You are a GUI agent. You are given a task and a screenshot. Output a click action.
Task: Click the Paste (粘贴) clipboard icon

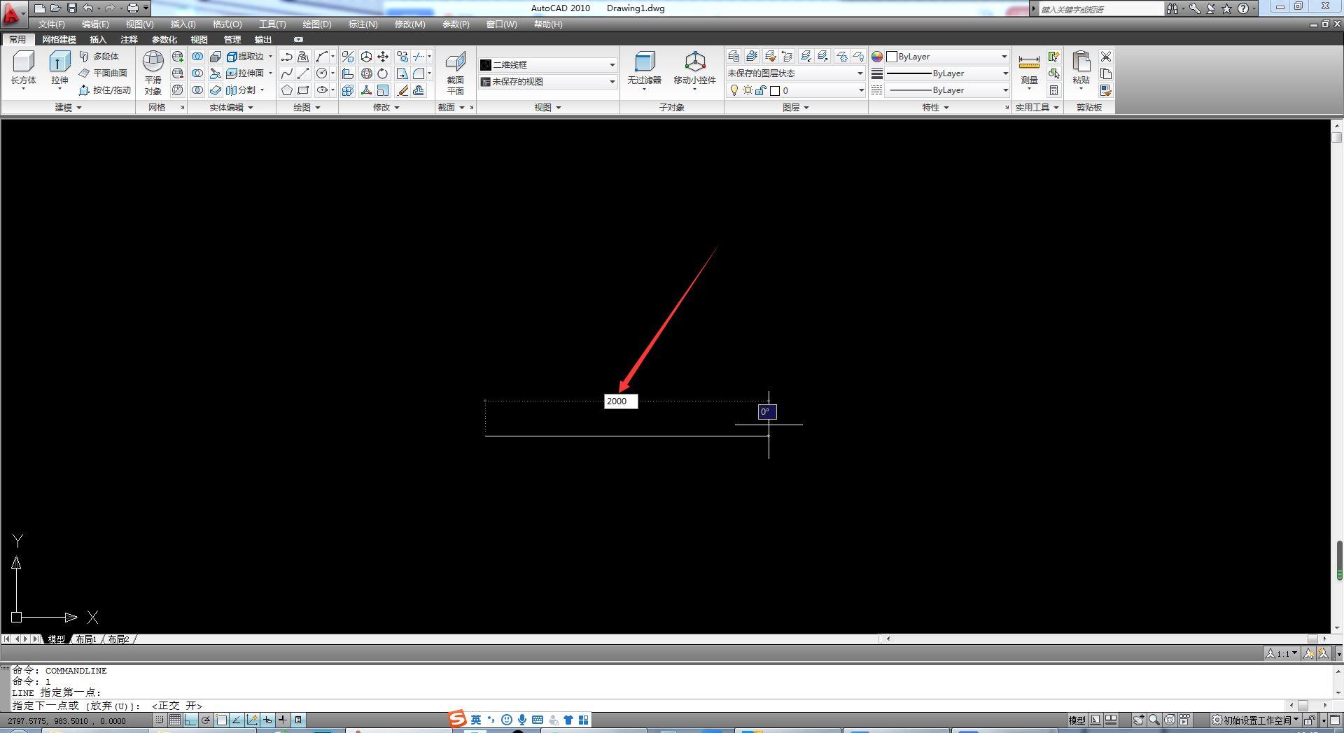pyautogui.click(x=1081, y=69)
